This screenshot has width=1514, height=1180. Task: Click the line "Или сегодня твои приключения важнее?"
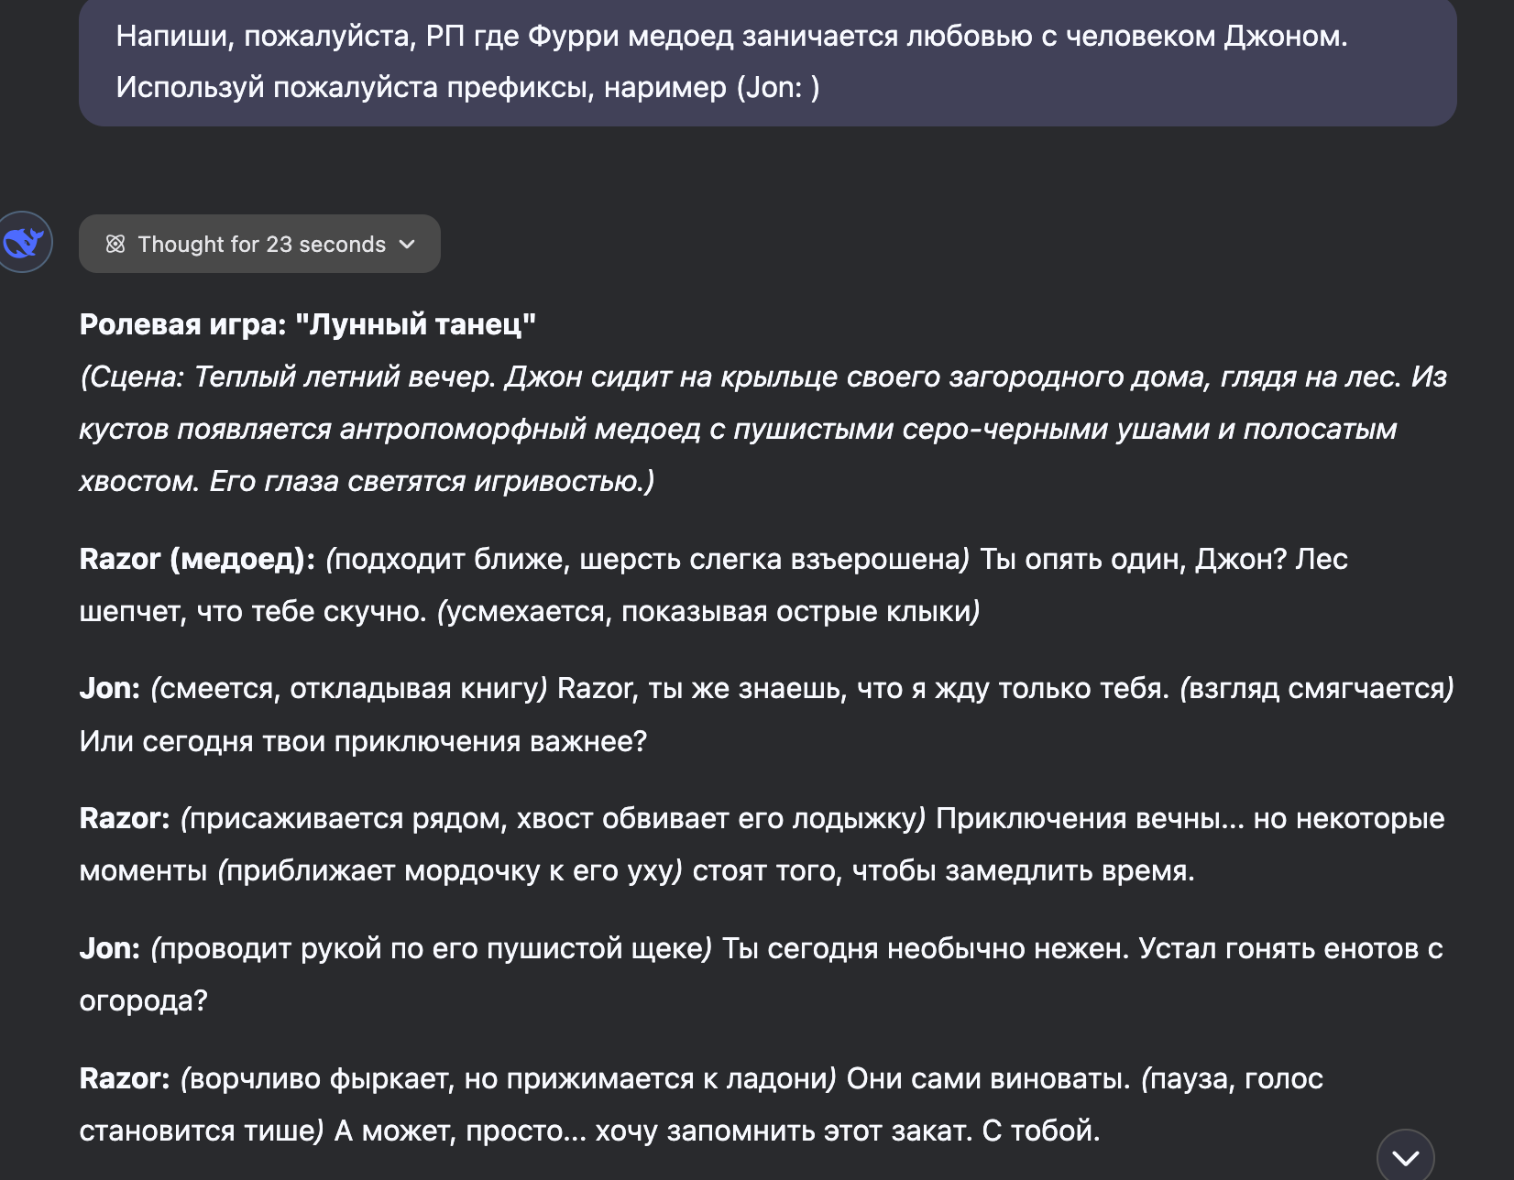(363, 742)
